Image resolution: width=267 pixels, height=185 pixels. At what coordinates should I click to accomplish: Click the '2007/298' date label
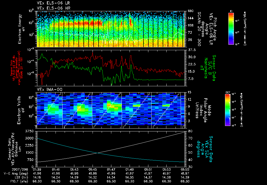20,170
